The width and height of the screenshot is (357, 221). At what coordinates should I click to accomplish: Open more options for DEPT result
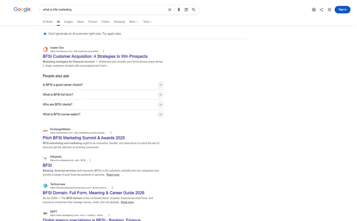(109, 215)
